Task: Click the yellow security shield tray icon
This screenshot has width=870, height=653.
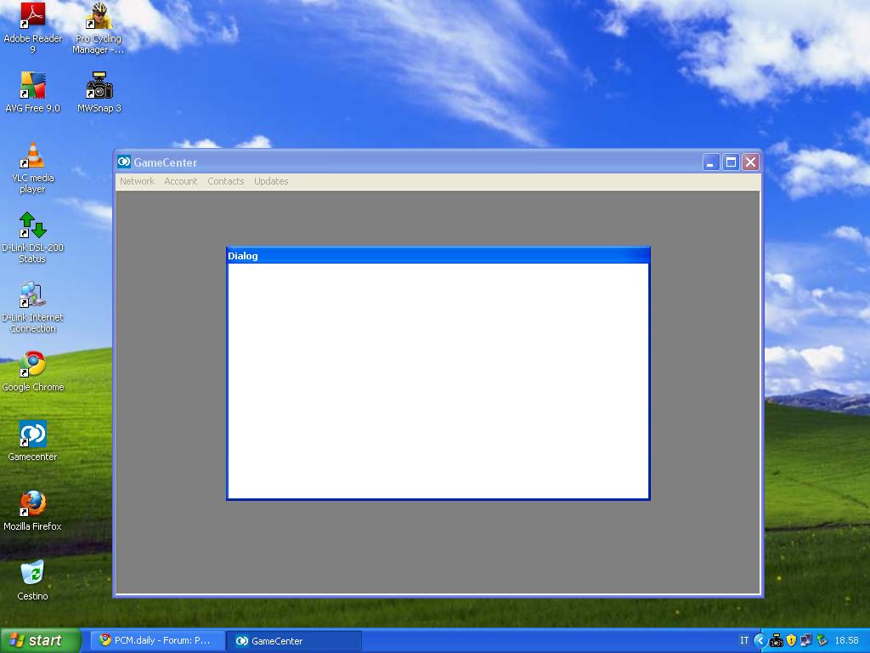Action: 791,641
